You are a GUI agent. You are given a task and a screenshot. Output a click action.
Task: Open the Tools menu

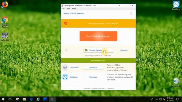point(68,9)
